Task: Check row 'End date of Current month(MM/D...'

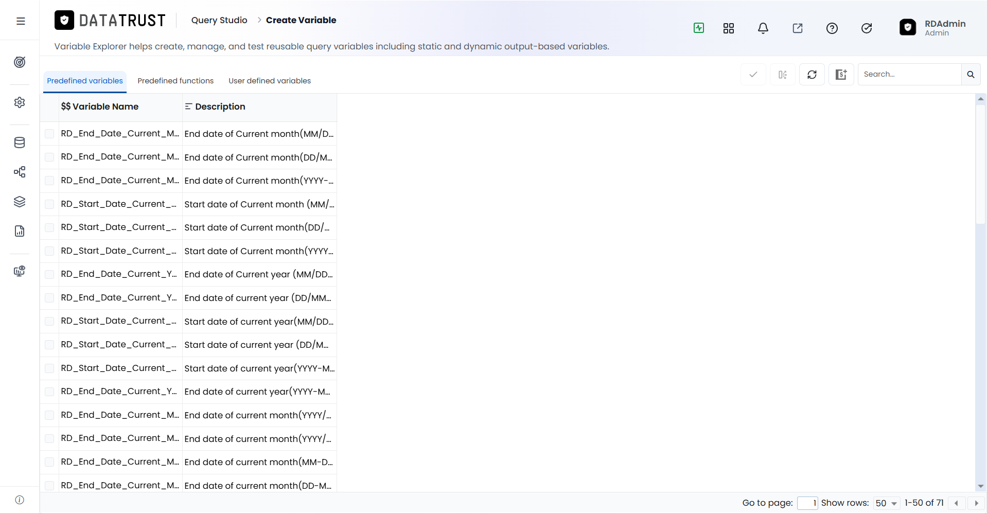Action: (x=49, y=134)
